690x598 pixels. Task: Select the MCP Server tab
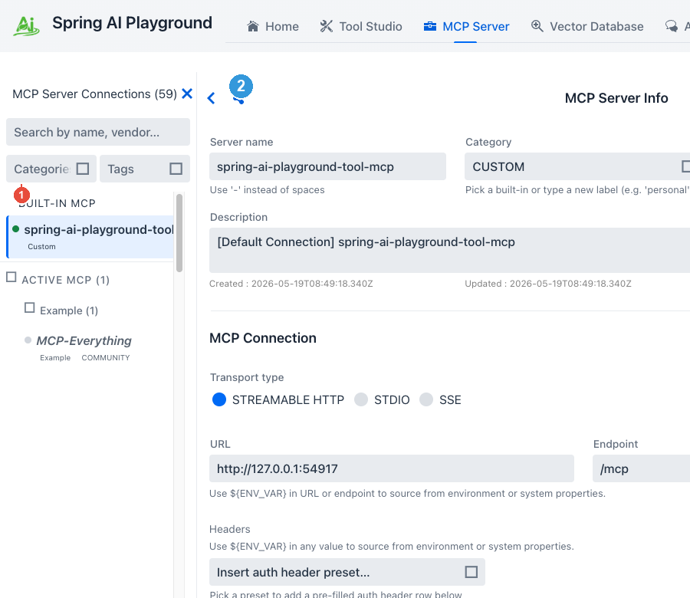pos(466,26)
